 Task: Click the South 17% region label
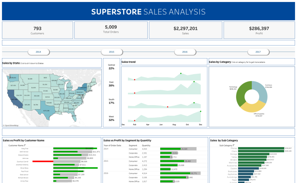tap(111, 101)
